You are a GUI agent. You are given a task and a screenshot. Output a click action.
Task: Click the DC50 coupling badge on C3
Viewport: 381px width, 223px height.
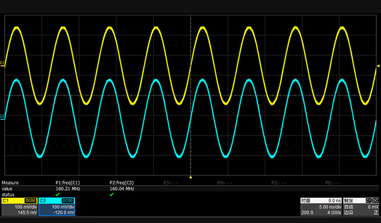(x=67, y=201)
